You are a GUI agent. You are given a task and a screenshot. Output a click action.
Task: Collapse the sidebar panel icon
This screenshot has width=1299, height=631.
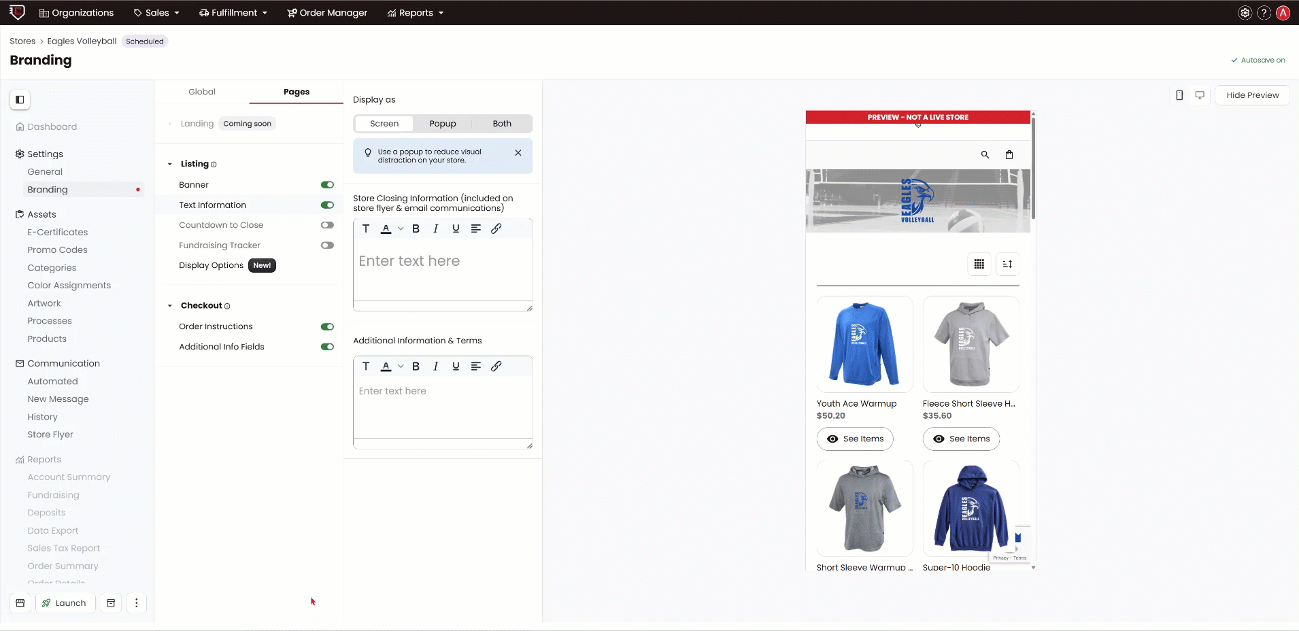(20, 100)
